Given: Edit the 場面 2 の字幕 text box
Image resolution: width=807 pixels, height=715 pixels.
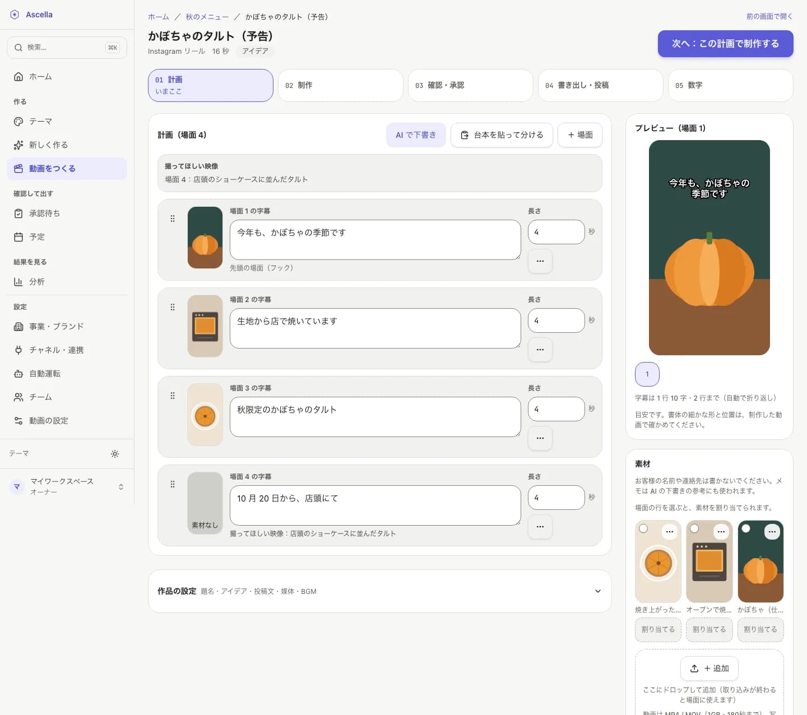Looking at the screenshot, I should [375, 328].
